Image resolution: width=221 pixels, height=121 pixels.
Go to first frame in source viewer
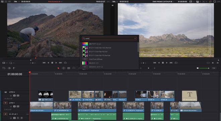coord(44,63)
